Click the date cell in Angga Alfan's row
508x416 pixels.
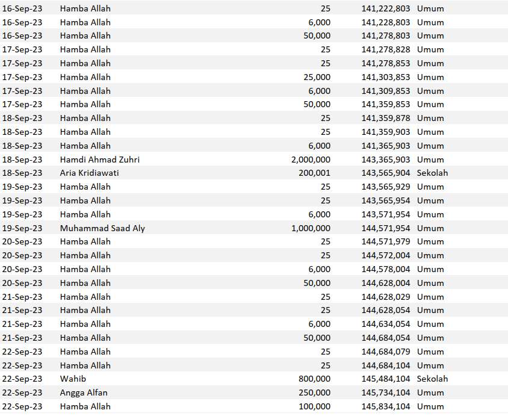coord(22,393)
